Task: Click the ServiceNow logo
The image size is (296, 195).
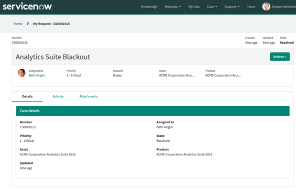Action: pos(27,7)
